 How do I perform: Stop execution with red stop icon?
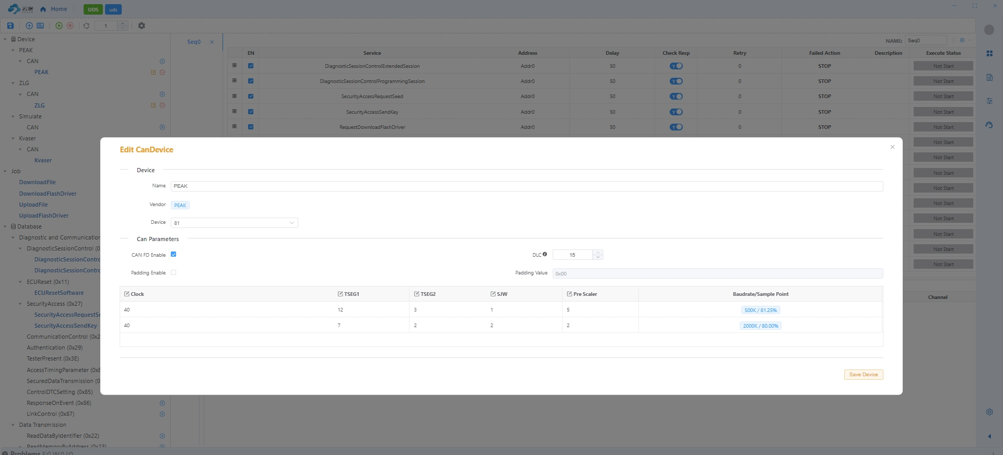click(70, 26)
